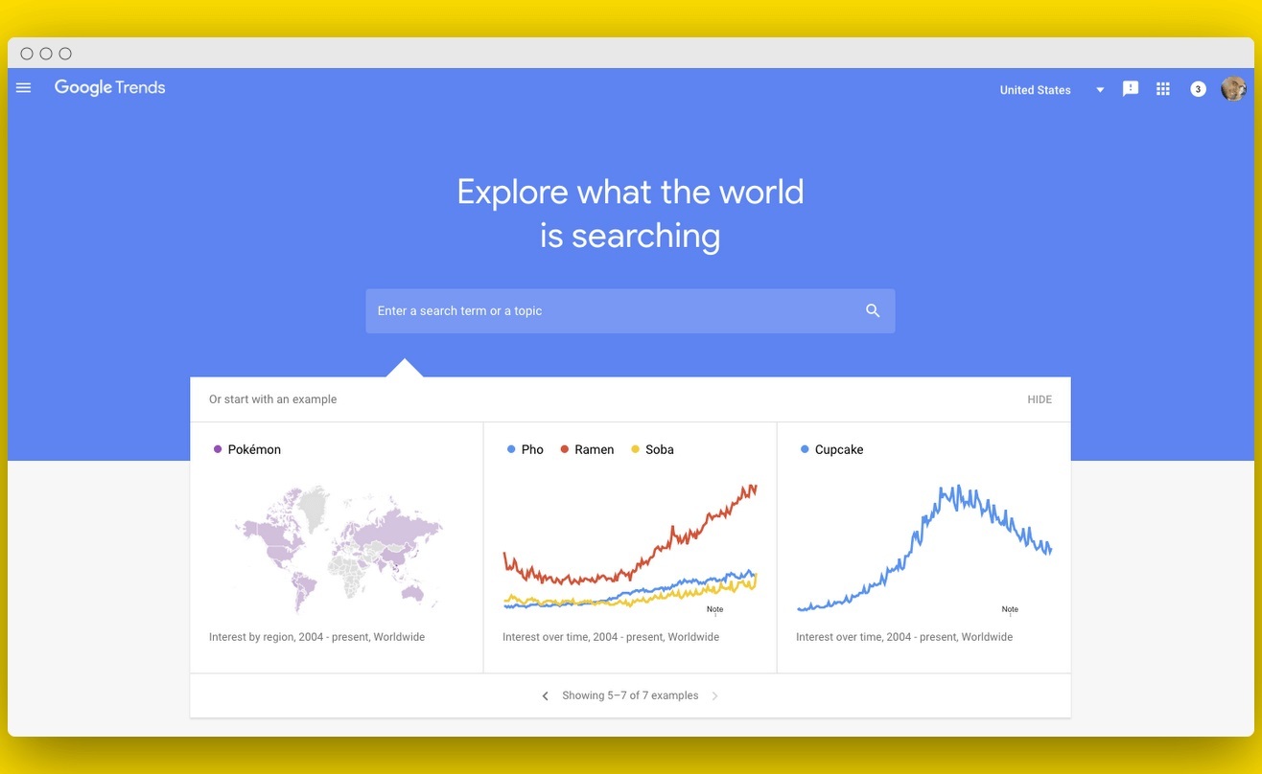Screen dimensions: 1262x774
Task: Click the Note marker on Cupcake chart
Action: (1010, 609)
